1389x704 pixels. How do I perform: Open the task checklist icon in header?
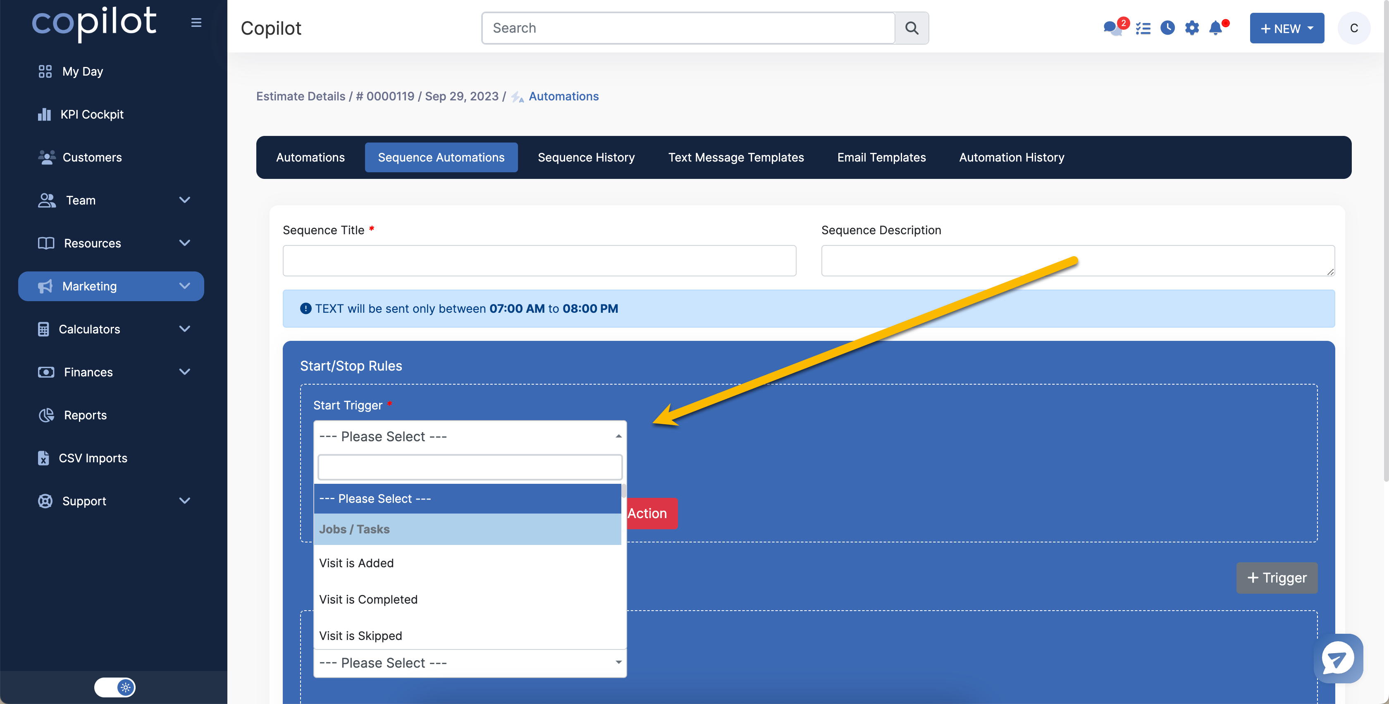pyautogui.click(x=1143, y=28)
